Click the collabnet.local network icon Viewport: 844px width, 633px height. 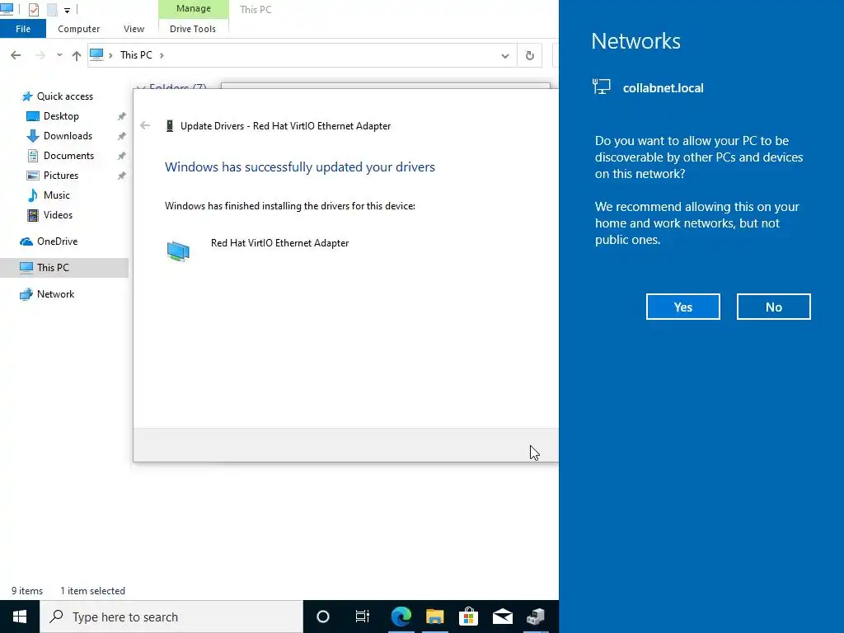coord(601,87)
